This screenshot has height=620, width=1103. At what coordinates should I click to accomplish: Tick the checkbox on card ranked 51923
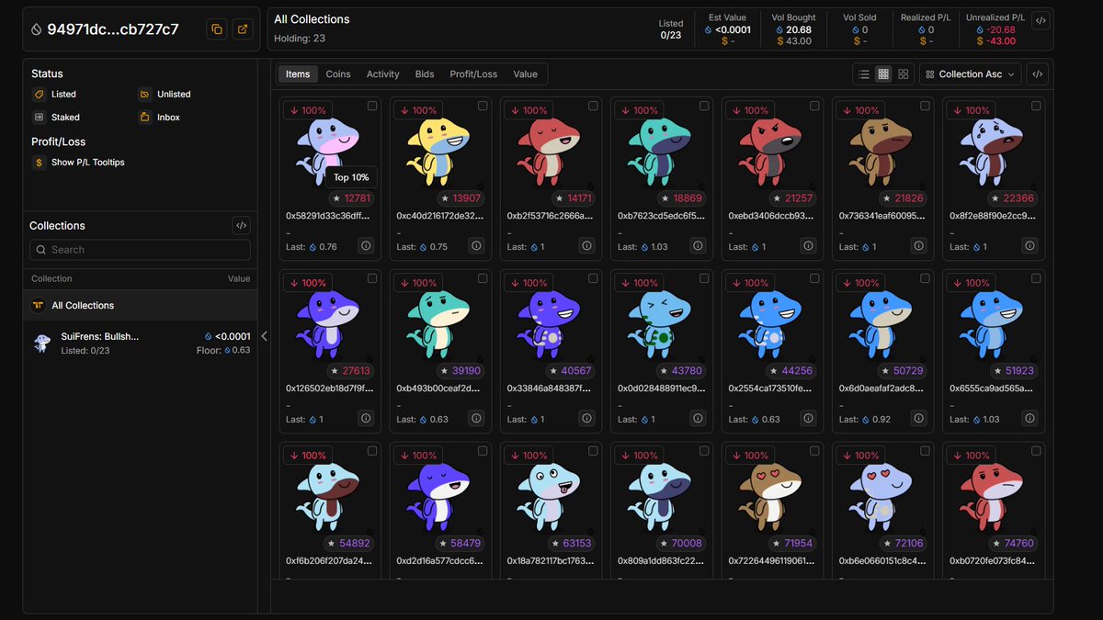1036,278
